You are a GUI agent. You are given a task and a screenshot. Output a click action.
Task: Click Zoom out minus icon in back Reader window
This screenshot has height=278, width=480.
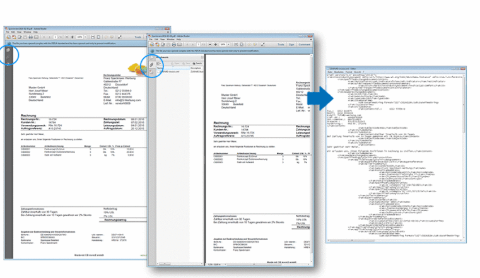67,37
